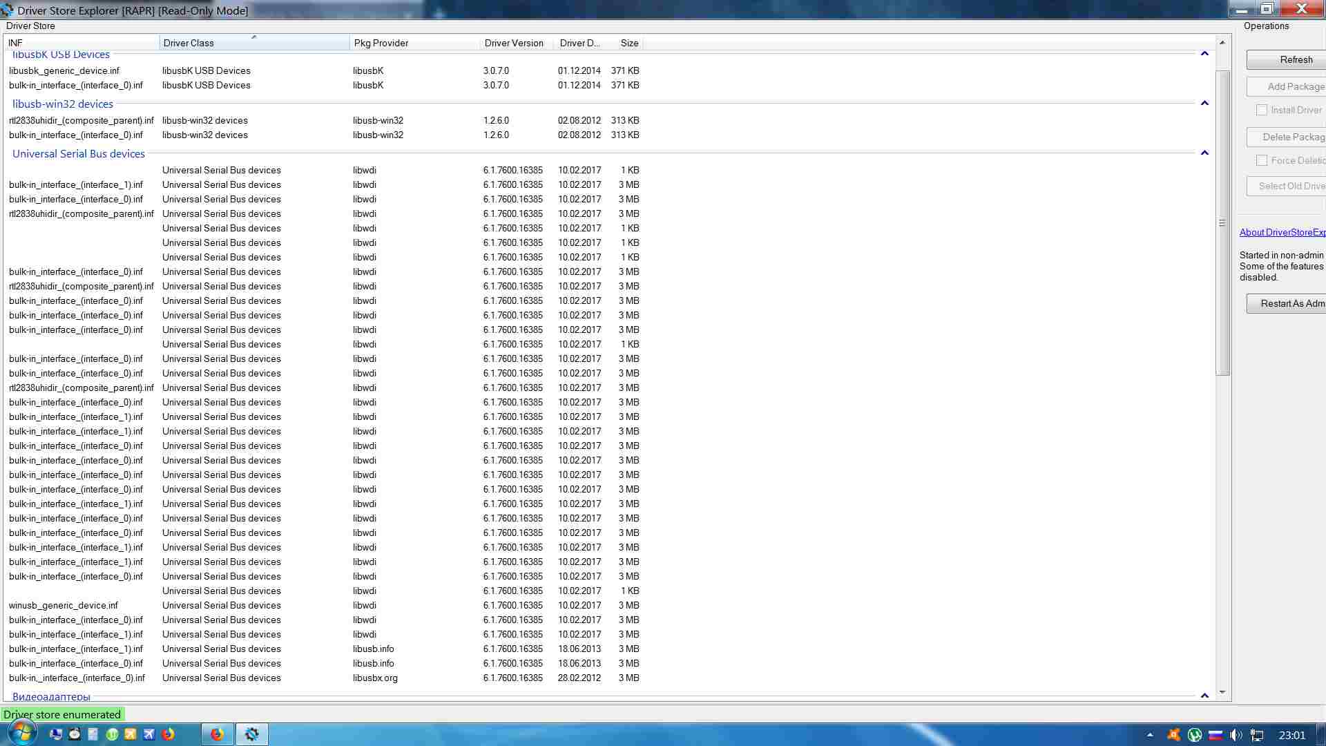Launch the small Firefox quick-launch icon
This screenshot has width=1326, height=746.
(x=168, y=734)
